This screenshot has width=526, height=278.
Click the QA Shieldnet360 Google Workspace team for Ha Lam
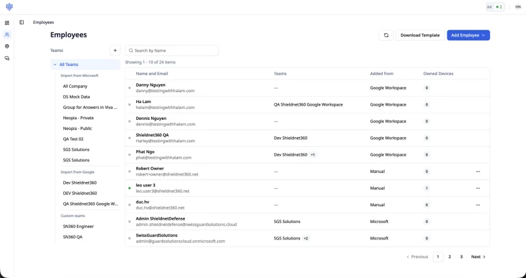point(308,105)
